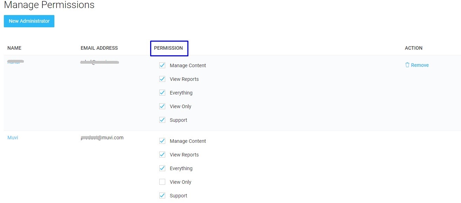Screen dimensions: 461x203
Task: Uncheck Support in the Muvi row
Action: tap(162, 196)
